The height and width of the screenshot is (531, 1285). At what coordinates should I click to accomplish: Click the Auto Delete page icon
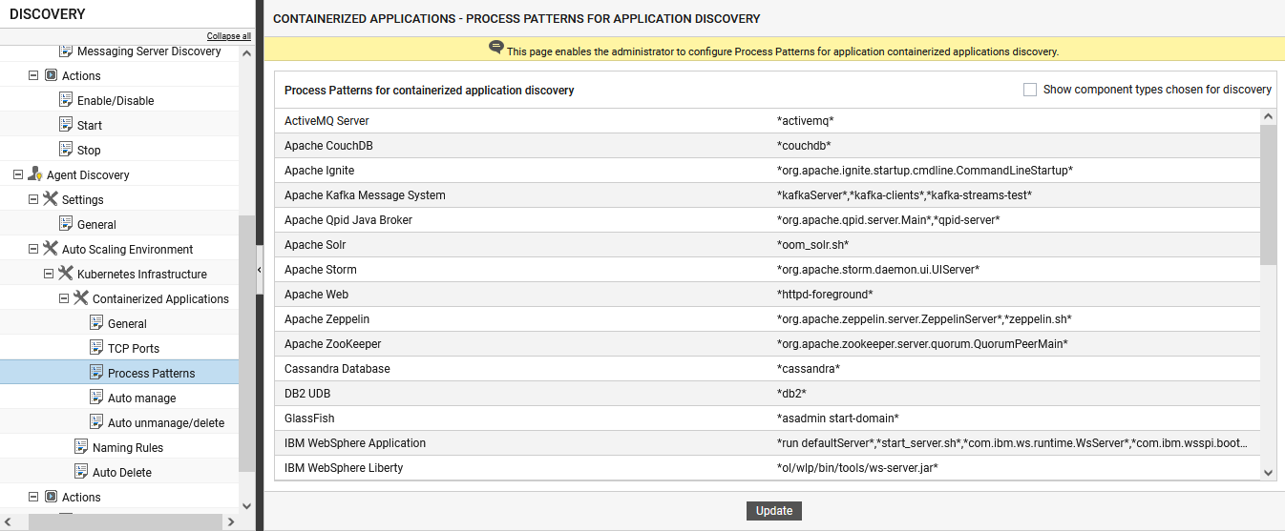[x=81, y=472]
